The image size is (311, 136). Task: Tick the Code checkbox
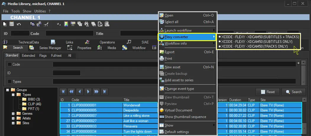(x=10, y=64)
